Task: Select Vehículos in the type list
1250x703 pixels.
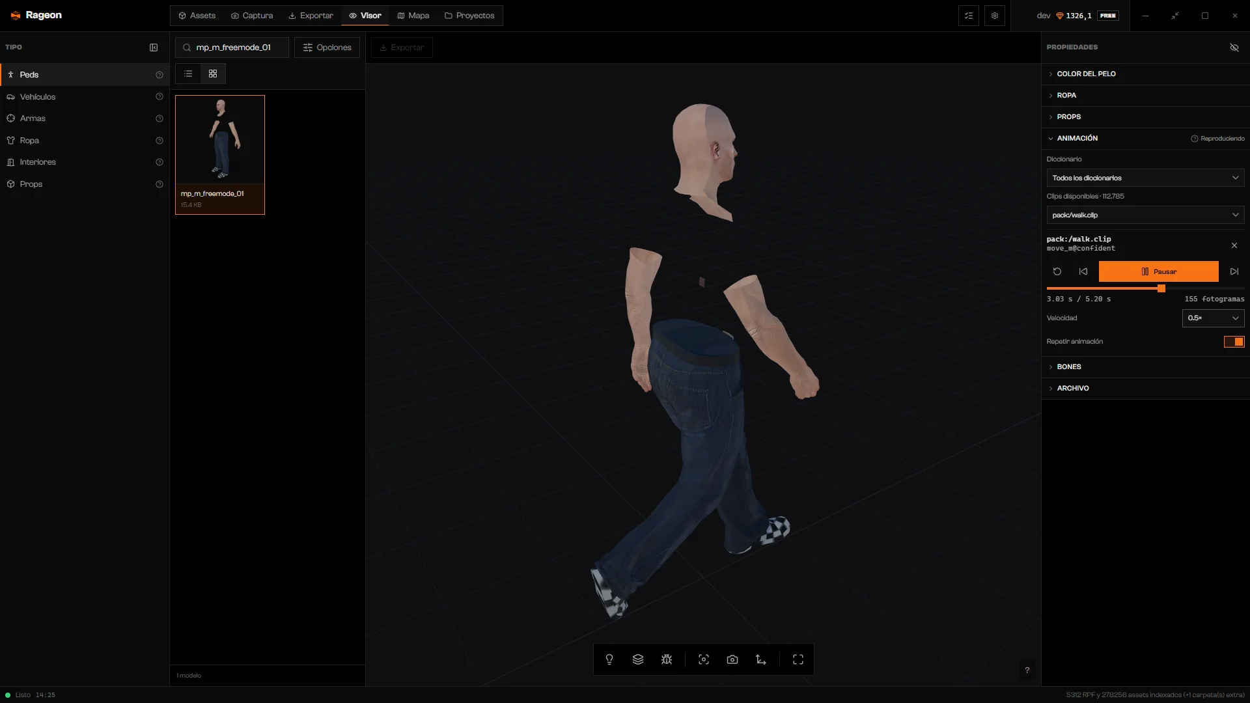Action: click(85, 96)
